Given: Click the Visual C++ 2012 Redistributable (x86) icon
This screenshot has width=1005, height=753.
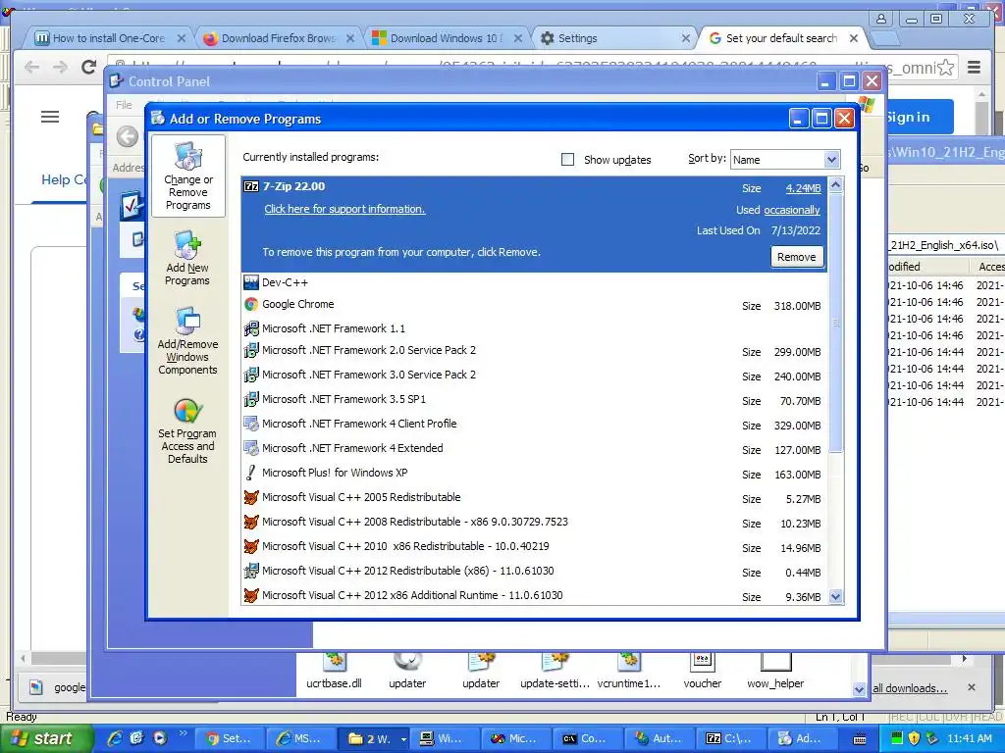Looking at the screenshot, I should [251, 571].
